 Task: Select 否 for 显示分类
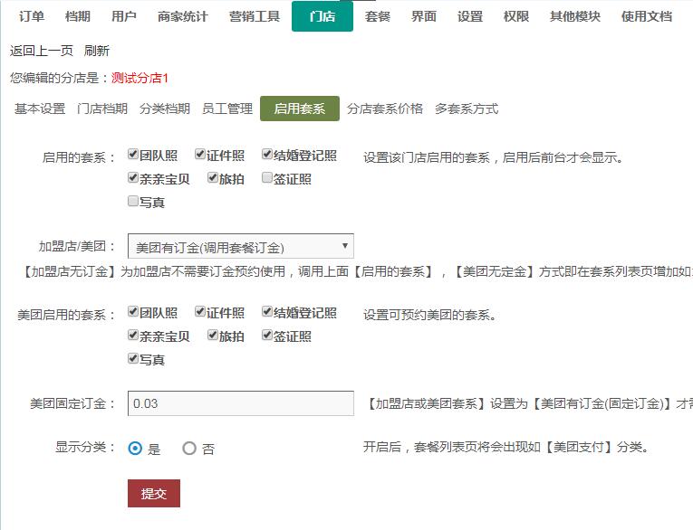coord(189,448)
